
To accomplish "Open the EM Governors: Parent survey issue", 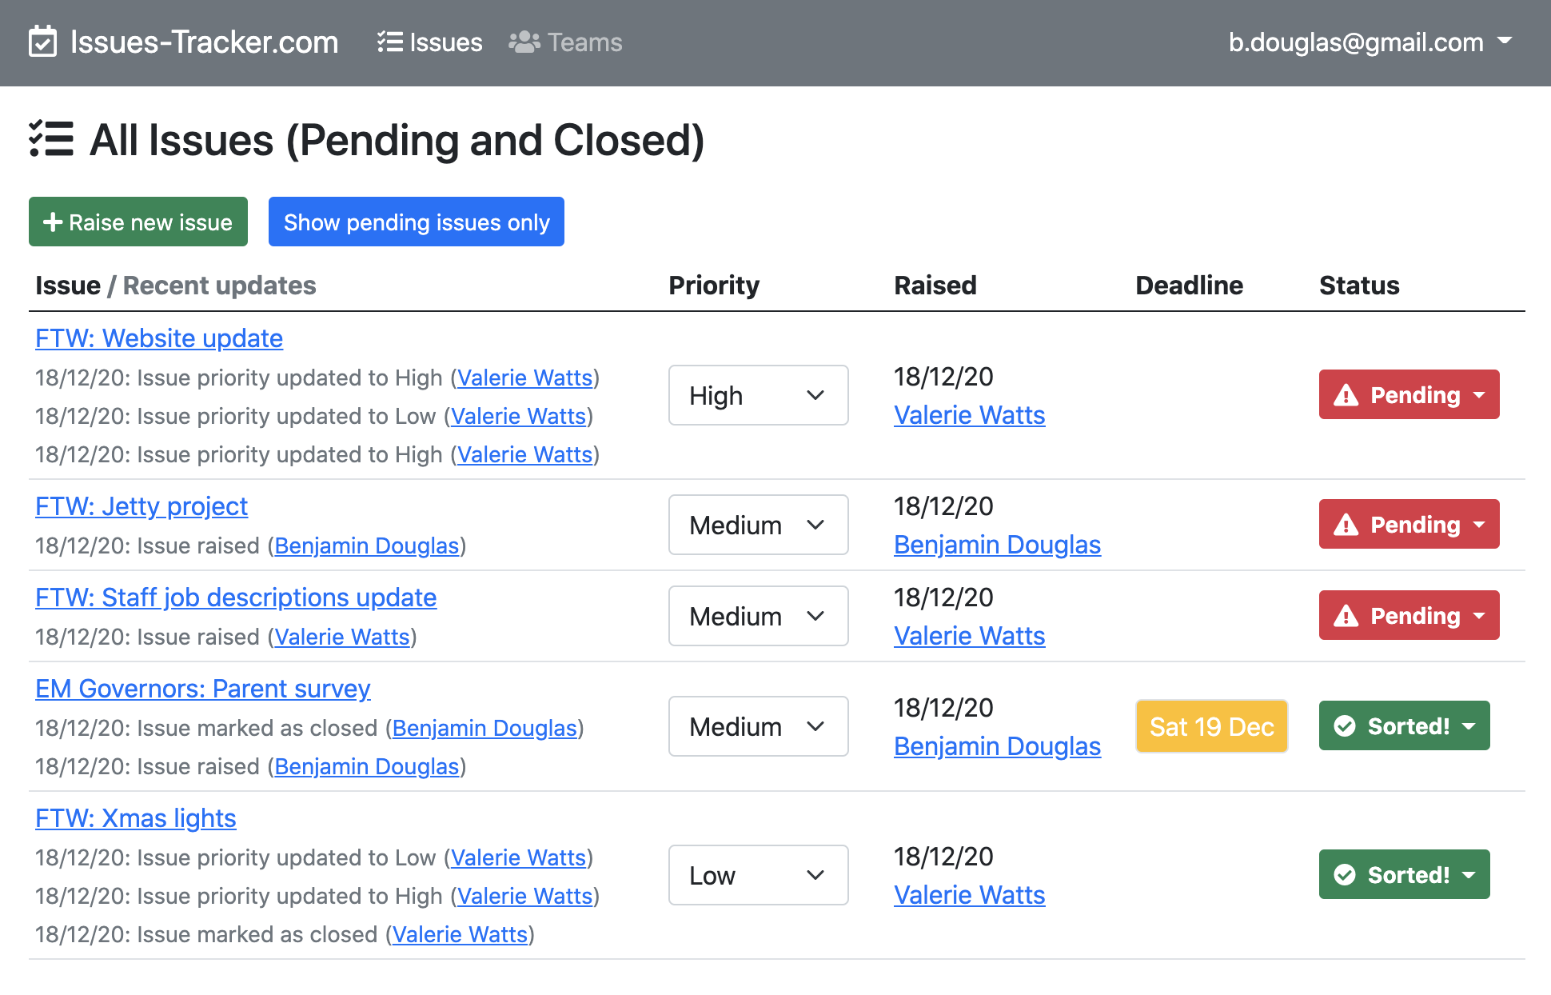I will [x=203, y=689].
